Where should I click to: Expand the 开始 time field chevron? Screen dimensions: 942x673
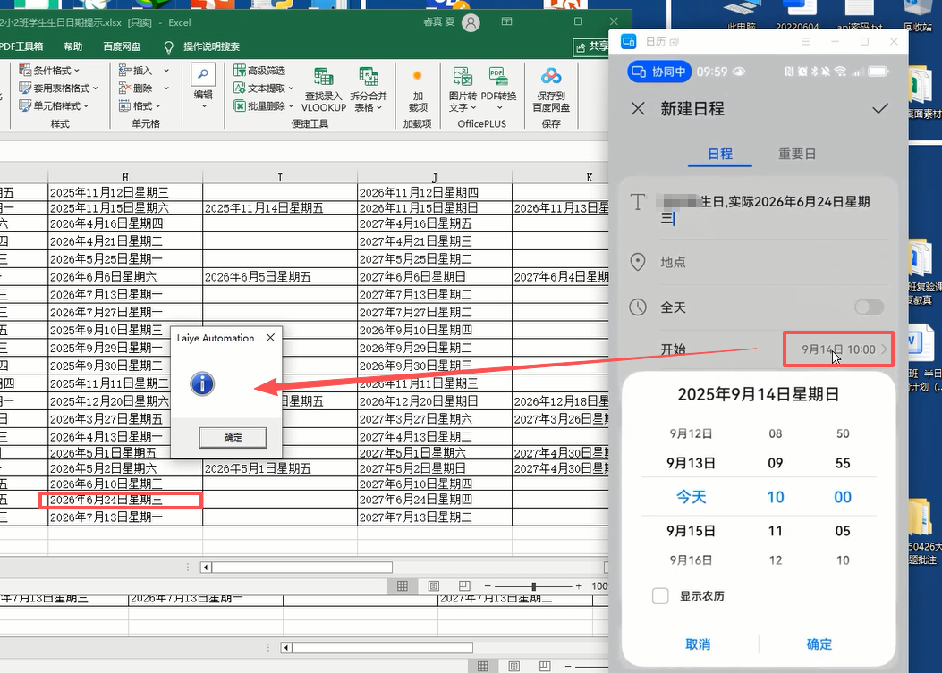885,349
